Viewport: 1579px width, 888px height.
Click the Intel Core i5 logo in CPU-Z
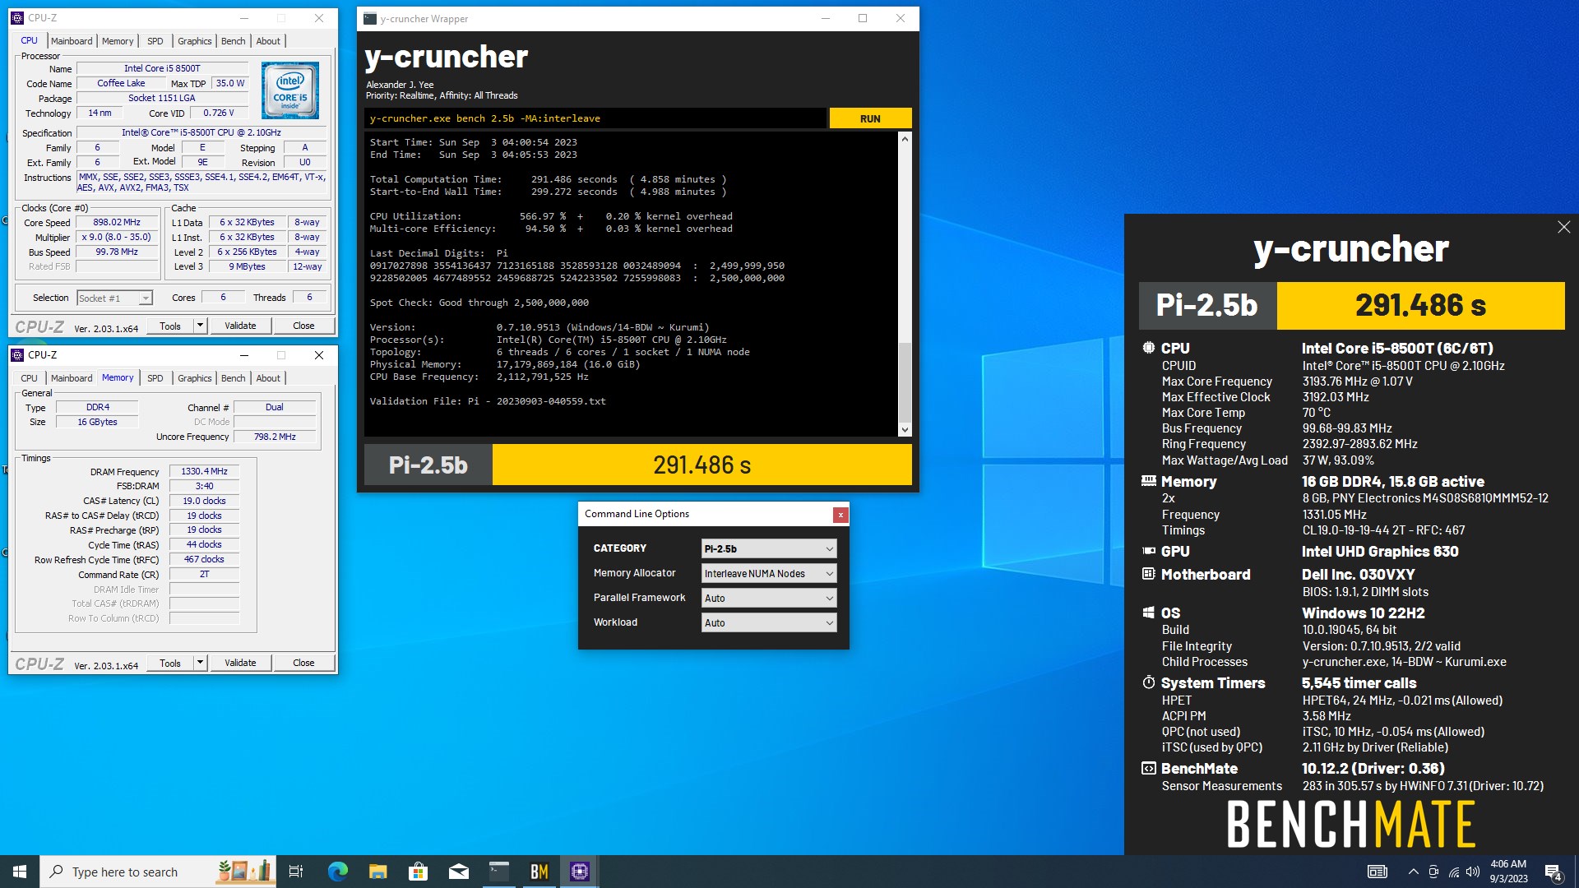click(x=289, y=90)
